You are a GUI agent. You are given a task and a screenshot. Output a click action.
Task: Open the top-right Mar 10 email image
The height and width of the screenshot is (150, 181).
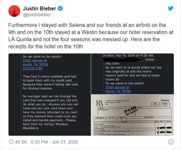tap(132, 74)
